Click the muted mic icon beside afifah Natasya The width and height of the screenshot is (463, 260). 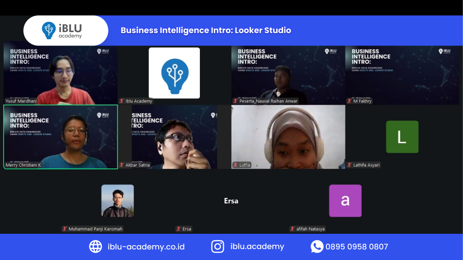click(x=293, y=229)
